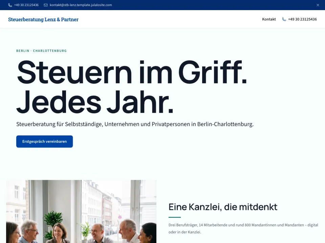325x243 pixels.
Task: Close the top contact banner
Action: coord(318,5)
